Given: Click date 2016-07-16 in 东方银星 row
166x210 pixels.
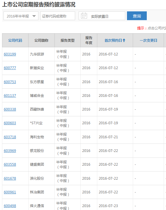Looking at the screenshot, I should pyautogui.click(x=108, y=82).
